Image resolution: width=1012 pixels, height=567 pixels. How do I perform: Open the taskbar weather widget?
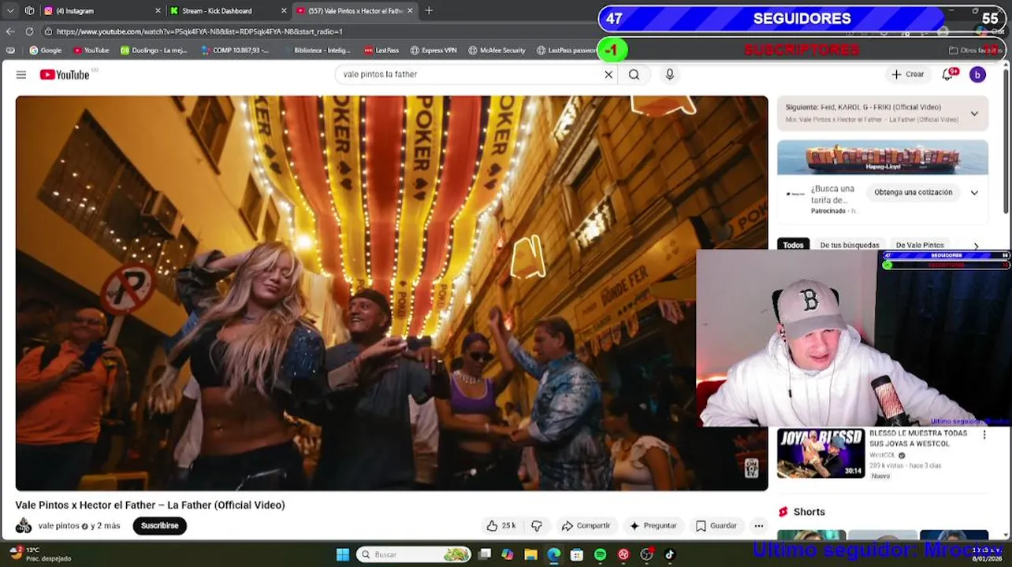click(x=39, y=554)
